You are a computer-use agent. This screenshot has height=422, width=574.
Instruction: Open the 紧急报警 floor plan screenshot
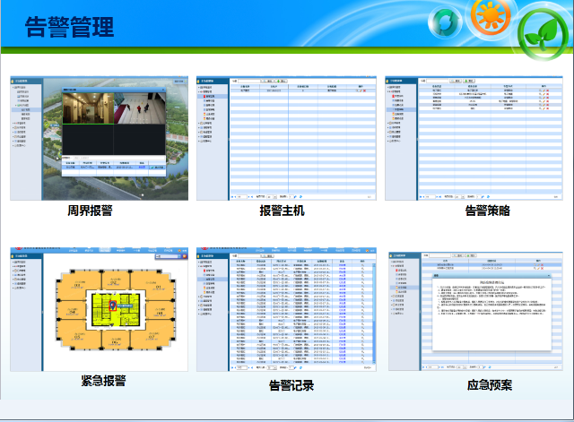coord(100,309)
